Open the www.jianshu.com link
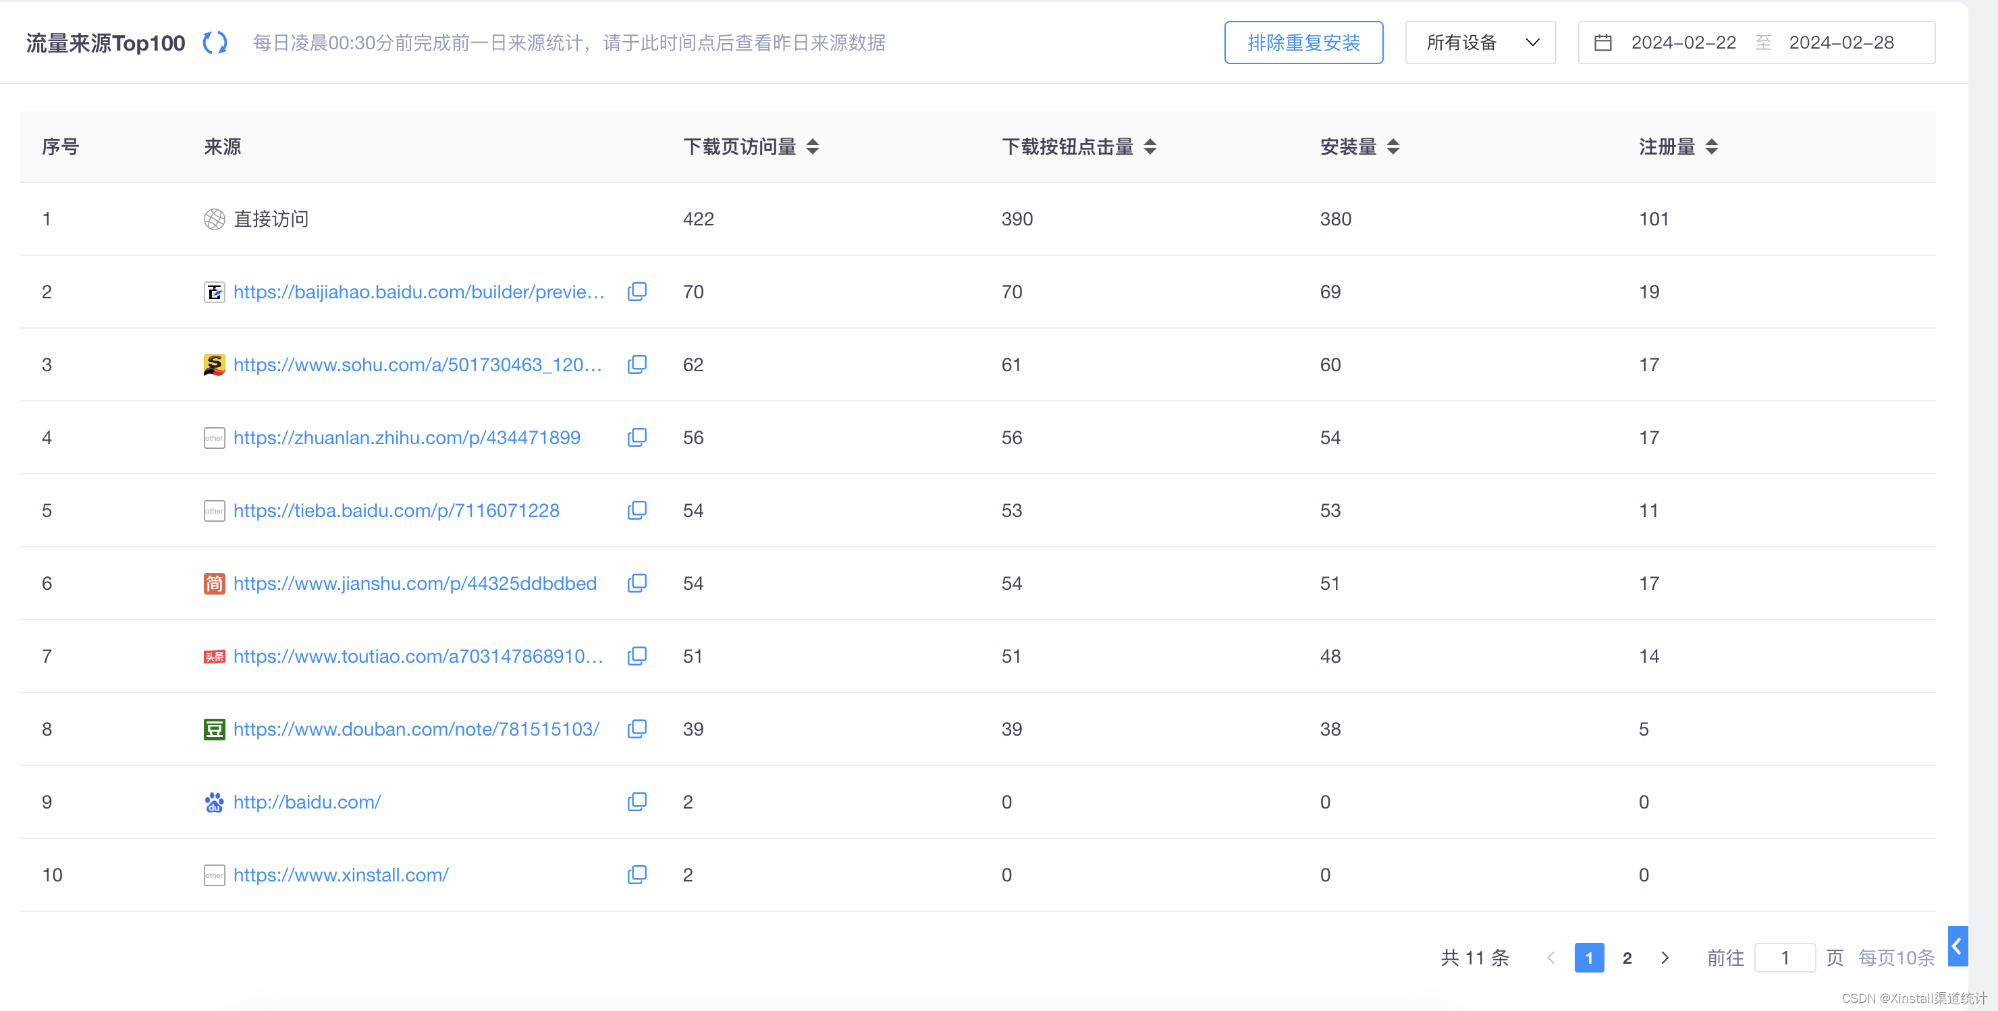1998x1011 pixels. click(x=415, y=583)
